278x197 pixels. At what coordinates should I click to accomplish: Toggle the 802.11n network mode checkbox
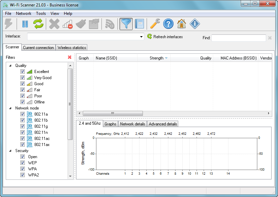point(22,132)
